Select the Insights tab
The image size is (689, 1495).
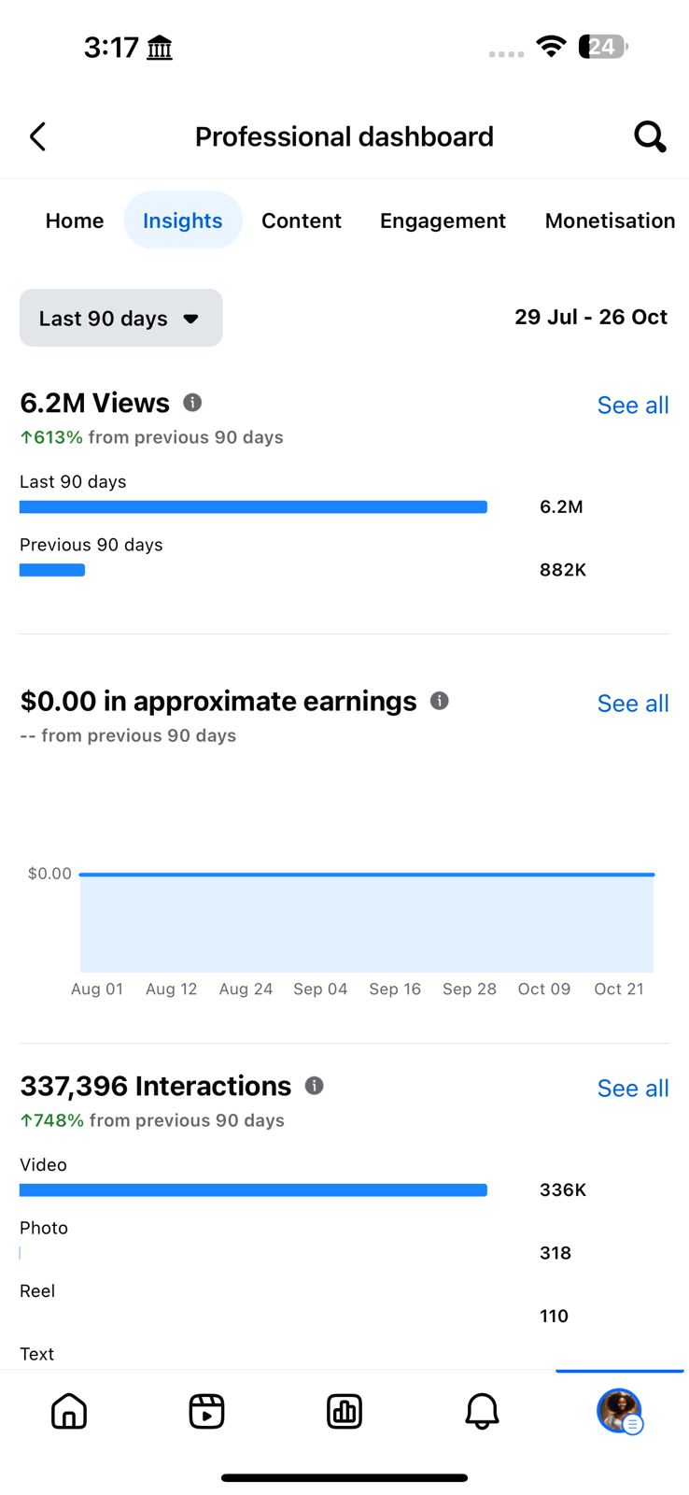(183, 221)
